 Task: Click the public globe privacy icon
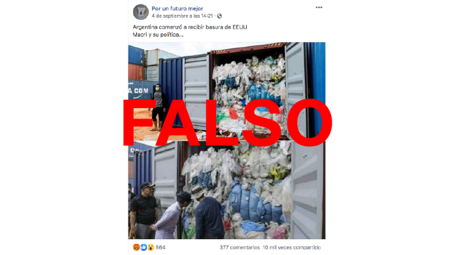(x=220, y=16)
